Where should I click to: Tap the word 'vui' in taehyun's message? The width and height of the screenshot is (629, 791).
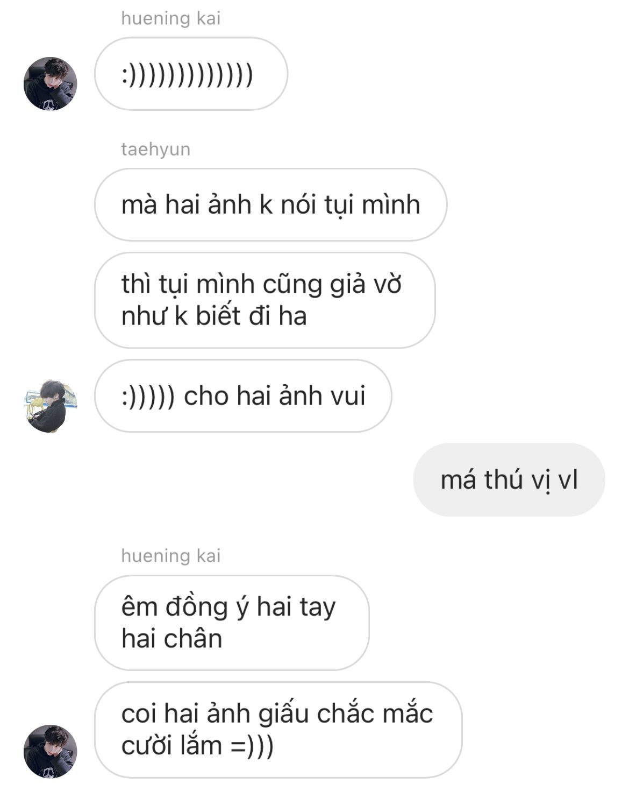(348, 395)
